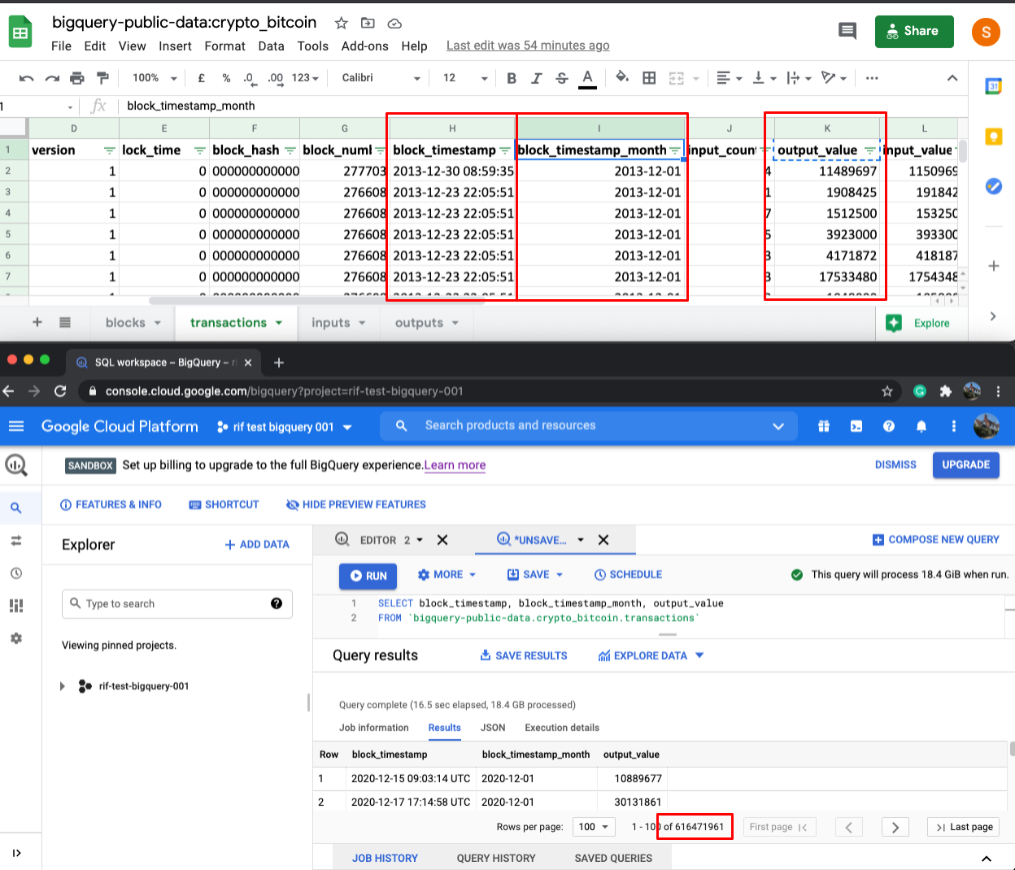This screenshot has width=1015, height=870.
Task: Open the Rows per page 100 dropdown
Action: (x=594, y=827)
